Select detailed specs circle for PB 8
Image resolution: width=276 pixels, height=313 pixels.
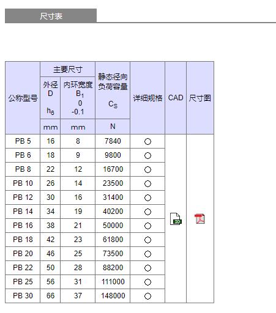click(147, 169)
